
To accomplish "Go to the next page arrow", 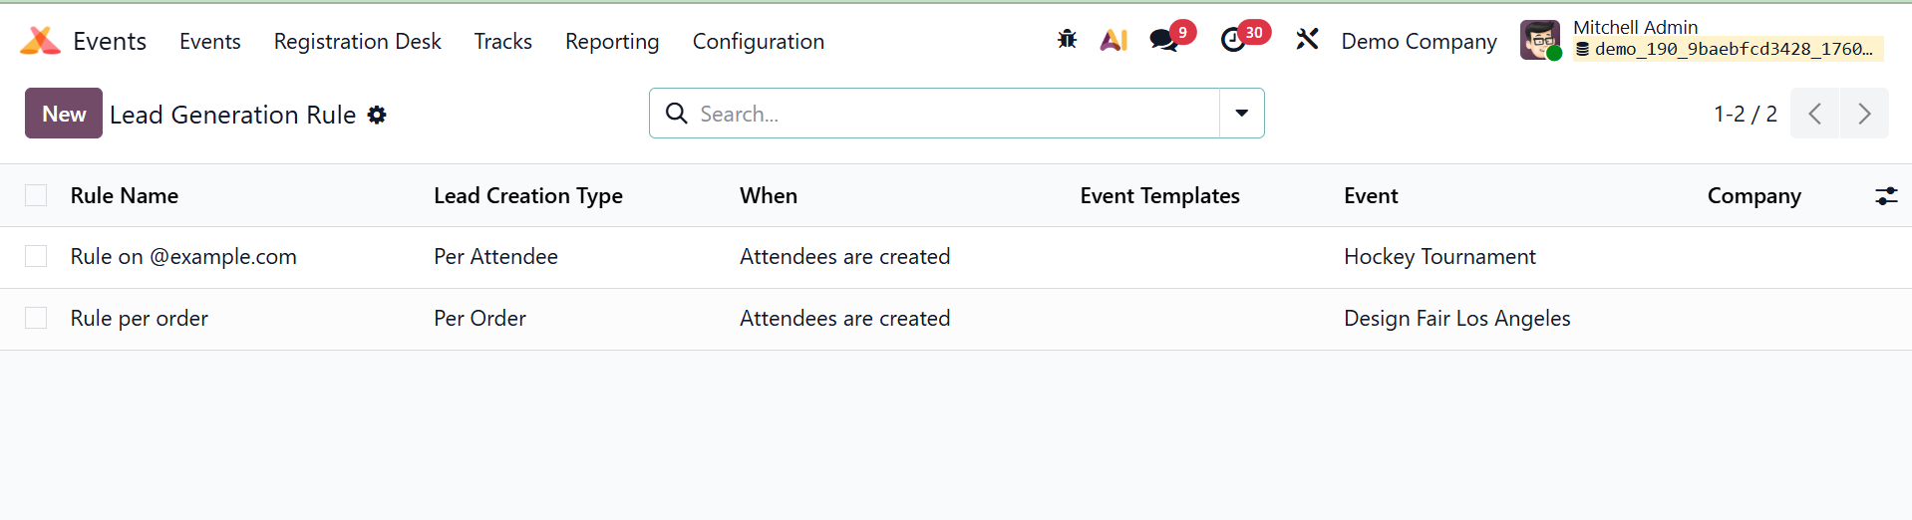I will pos(1864,114).
